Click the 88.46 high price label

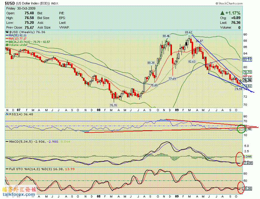166,36
